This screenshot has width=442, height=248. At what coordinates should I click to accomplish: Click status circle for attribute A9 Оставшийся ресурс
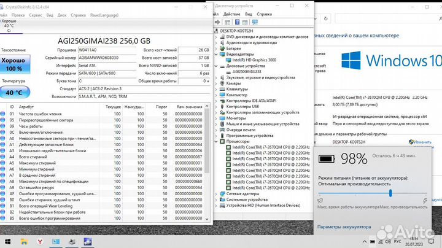3,188
